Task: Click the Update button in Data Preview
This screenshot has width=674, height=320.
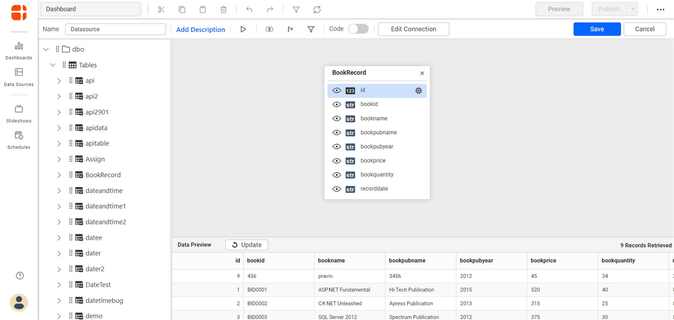Action: (247, 245)
